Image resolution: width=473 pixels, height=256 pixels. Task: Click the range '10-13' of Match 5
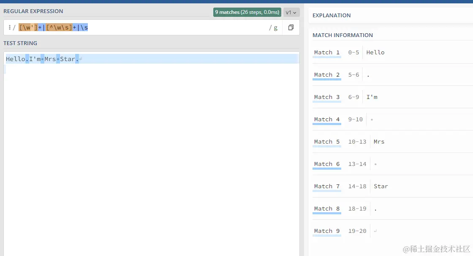[x=357, y=141]
